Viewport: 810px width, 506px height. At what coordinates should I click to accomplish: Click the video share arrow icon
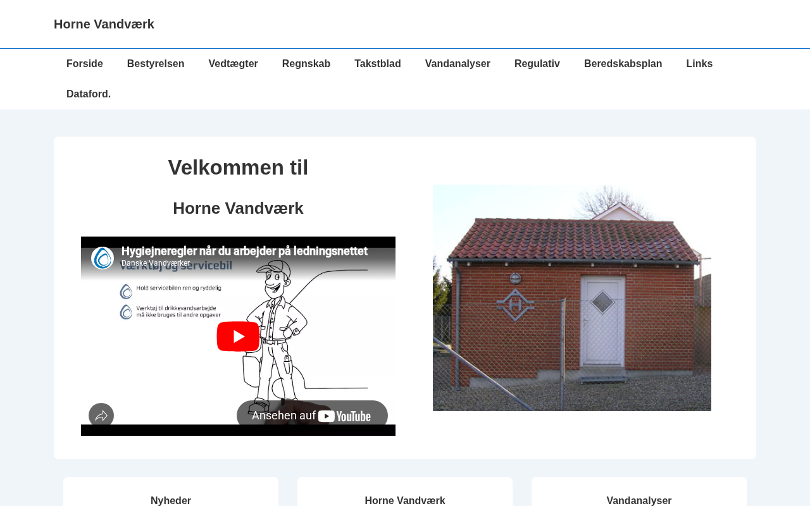[x=101, y=416]
